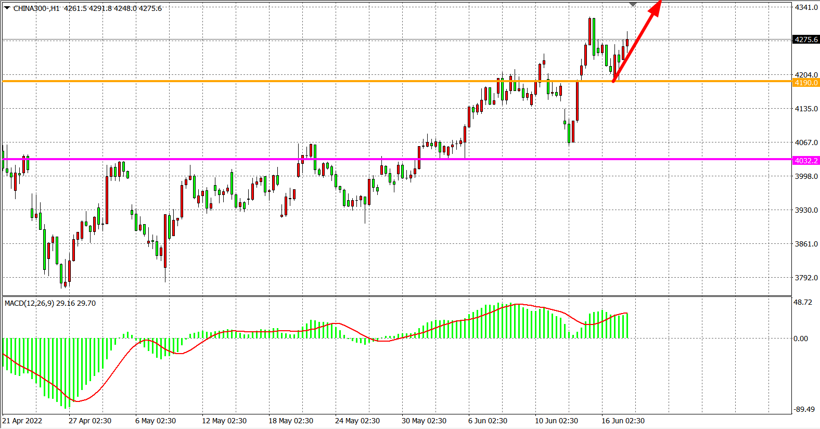This screenshot has width=820, height=429.
Task: Click the 16 Jun 02:30 date label
Action: [623, 421]
